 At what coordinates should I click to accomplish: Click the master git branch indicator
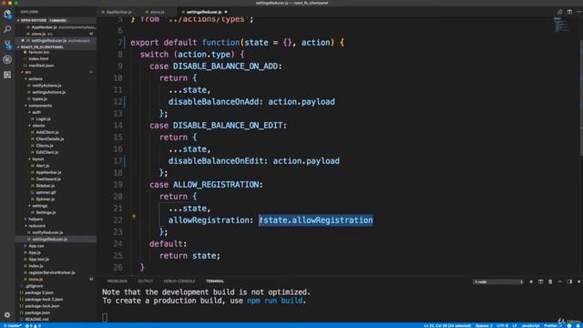pos(12,326)
